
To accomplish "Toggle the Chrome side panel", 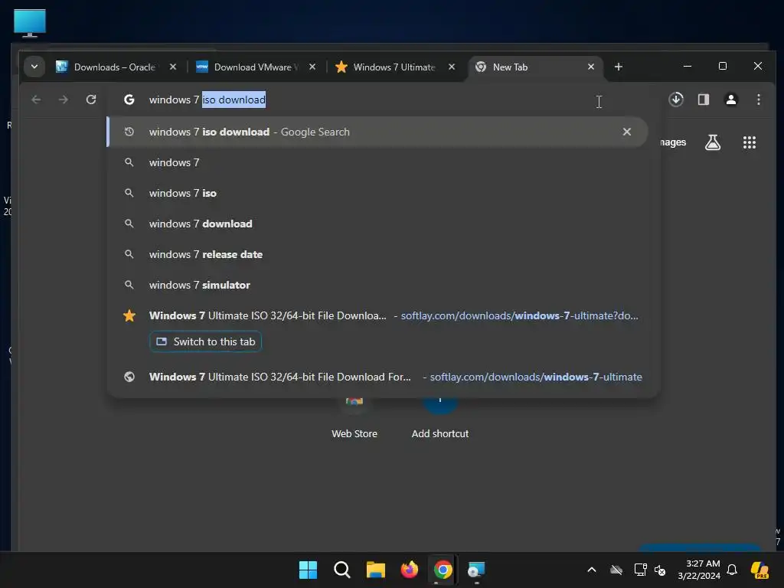I will [704, 100].
